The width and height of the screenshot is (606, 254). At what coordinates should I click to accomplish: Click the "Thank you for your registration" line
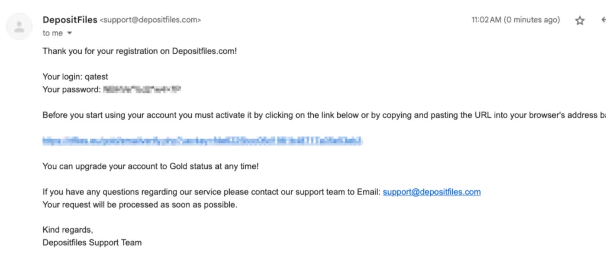click(x=140, y=51)
